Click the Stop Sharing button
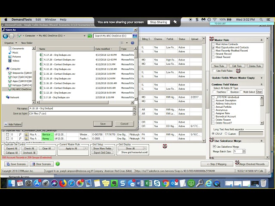 point(159,22)
